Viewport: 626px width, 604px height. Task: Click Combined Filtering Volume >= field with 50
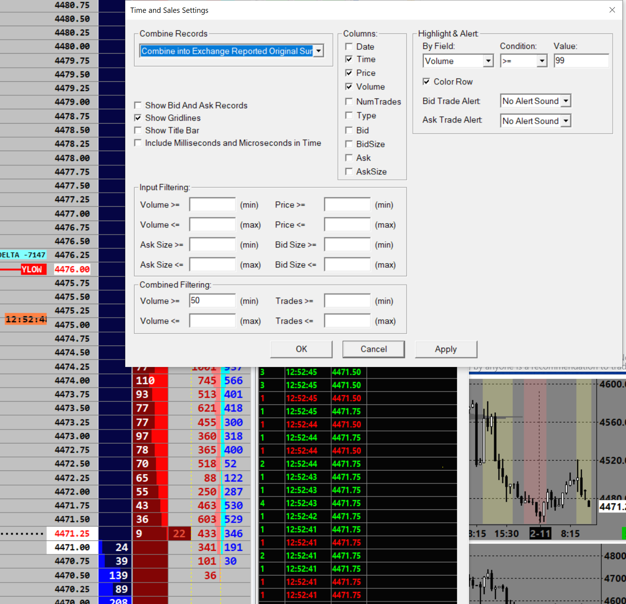(212, 301)
